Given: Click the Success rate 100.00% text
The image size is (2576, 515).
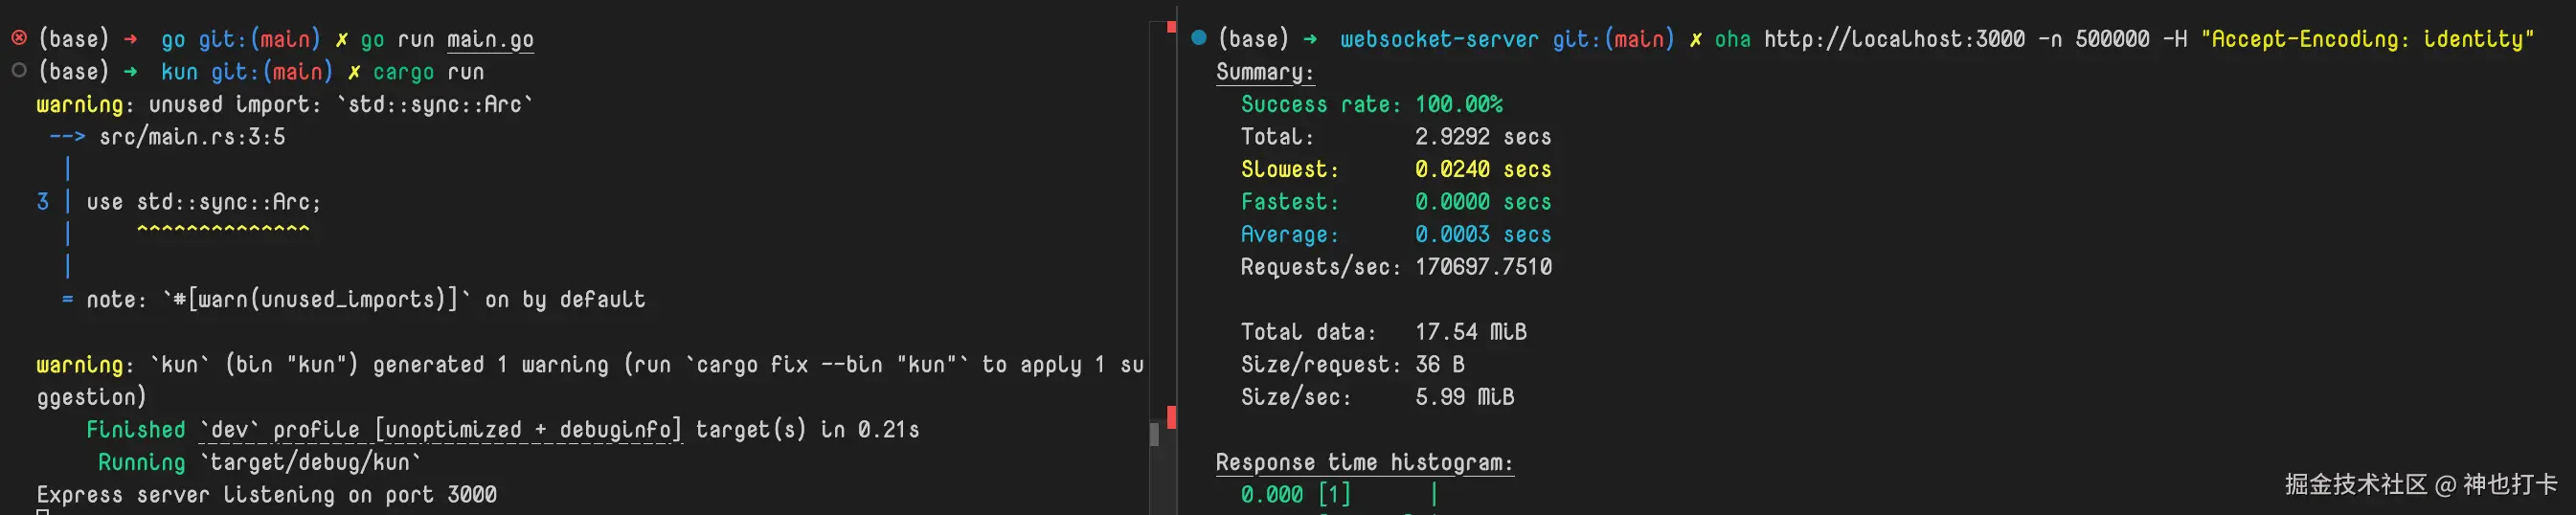Looking at the screenshot, I should pos(1370,105).
